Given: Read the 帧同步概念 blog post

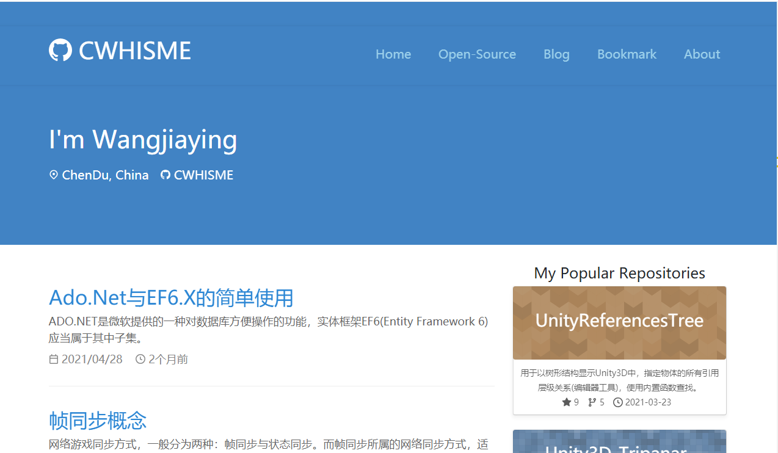Looking at the screenshot, I should pyautogui.click(x=98, y=420).
